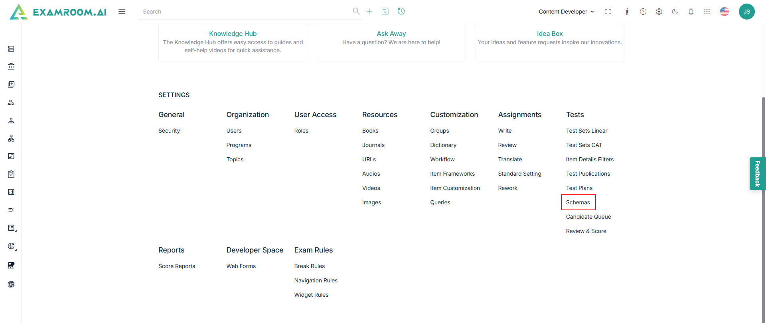Click the plus add icon in toolbar
The height and width of the screenshot is (323, 766).
pyautogui.click(x=369, y=11)
